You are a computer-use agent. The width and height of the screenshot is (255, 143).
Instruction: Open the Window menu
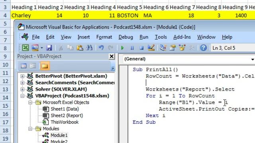206,37
